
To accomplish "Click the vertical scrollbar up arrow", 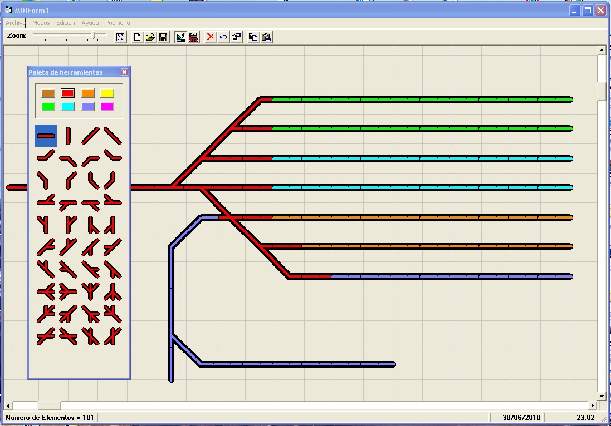I will click(x=602, y=51).
